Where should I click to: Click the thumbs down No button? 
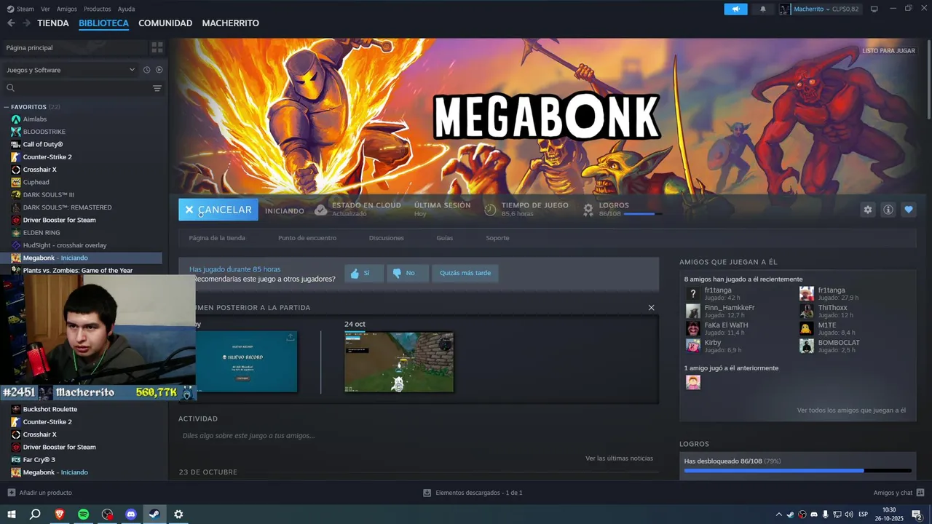[x=408, y=273]
